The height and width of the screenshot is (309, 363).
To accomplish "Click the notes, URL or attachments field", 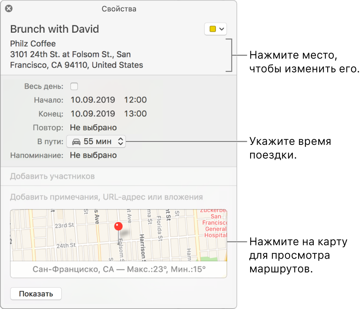I will point(106,197).
